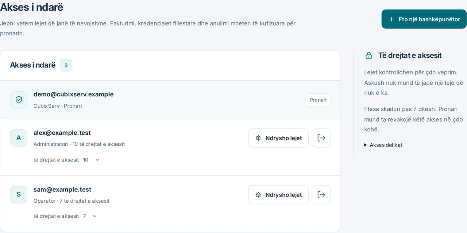Screen dimensions: 467x233
Task: Click the Të drejtat e aksesit sidebar heading
Action: coord(410,56)
